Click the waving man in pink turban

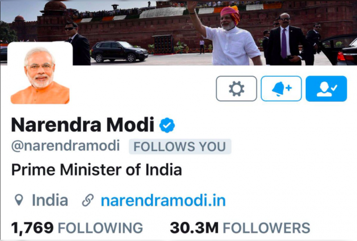pos(225,34)
